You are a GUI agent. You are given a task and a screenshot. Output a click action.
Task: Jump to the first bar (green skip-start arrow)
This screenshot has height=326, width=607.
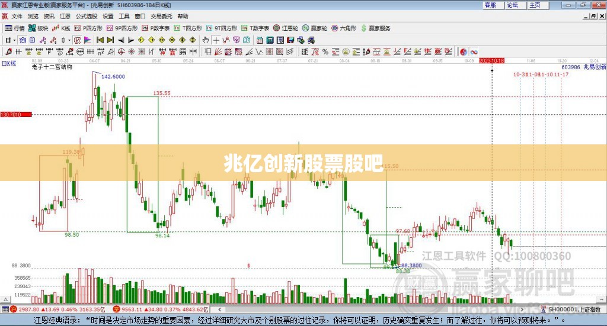[x=100, y=40]
